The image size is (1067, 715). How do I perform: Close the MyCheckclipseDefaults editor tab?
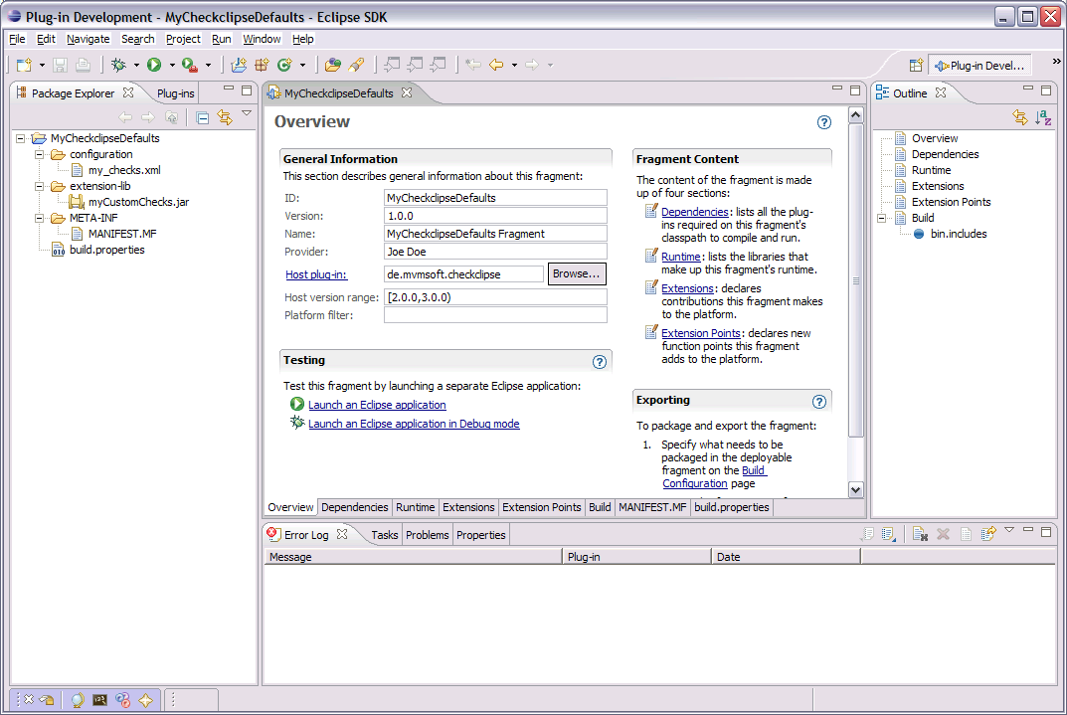click(x=407, y=92)
